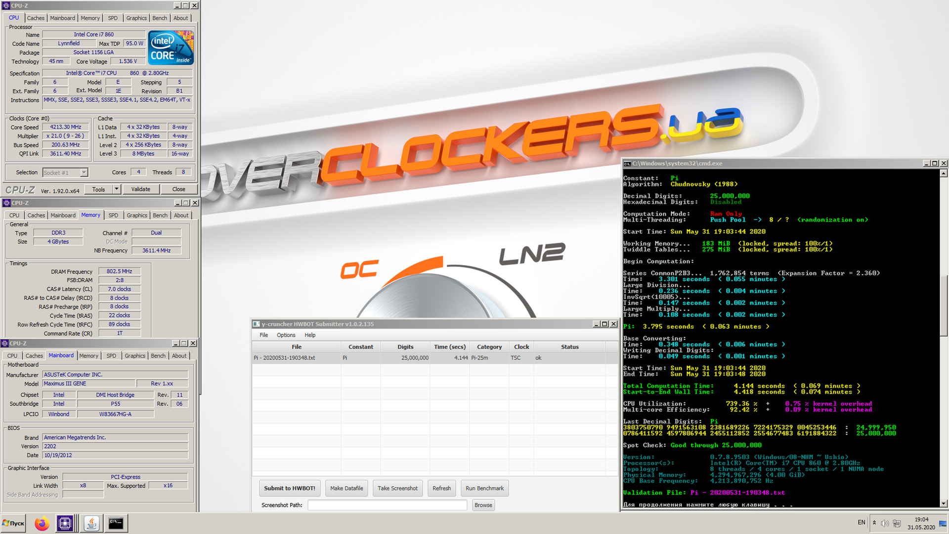Open the File menu in HWBOT Submitter
Viewport: 949px width, 534px height.
pos(264,335)
